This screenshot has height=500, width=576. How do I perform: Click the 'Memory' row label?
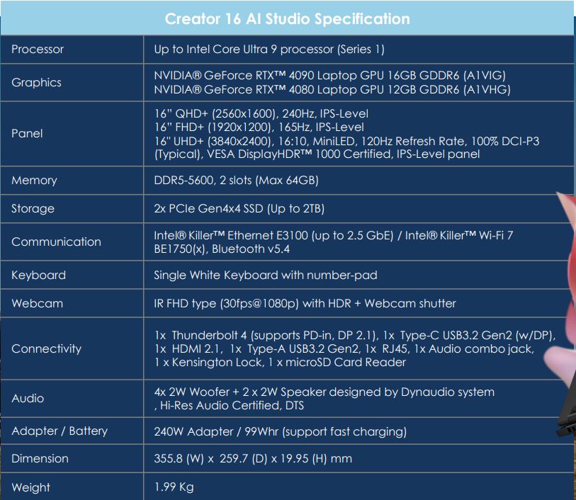(x=34, y=181)
